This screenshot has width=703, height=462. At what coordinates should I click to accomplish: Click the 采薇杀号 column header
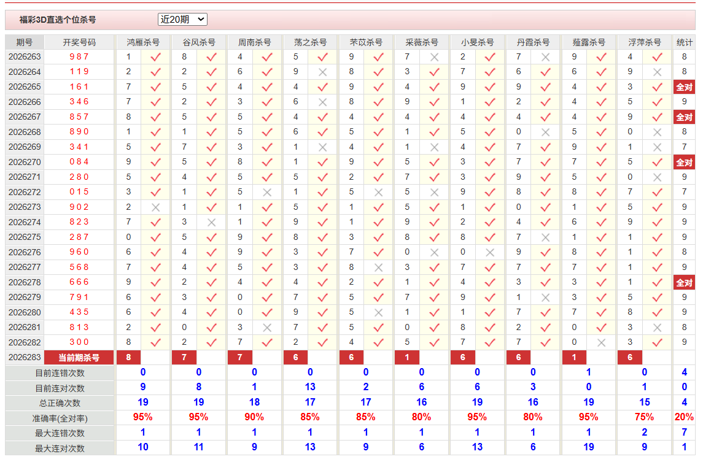click(421, 42)
